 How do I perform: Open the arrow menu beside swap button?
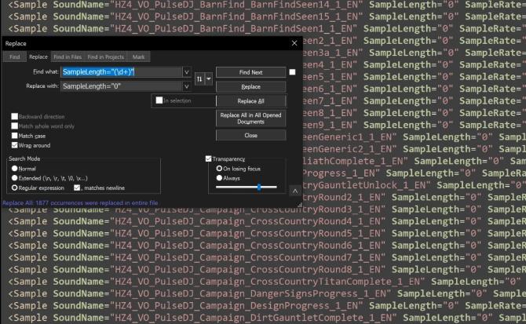[x=209, y=79]
